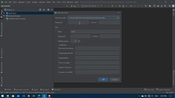This screenshot has height=98, width=175.
Task: Open Project Structure folder icon in toolbar
Action: 150,6
